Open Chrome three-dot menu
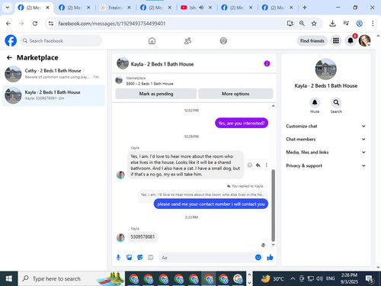 [373, 24]
